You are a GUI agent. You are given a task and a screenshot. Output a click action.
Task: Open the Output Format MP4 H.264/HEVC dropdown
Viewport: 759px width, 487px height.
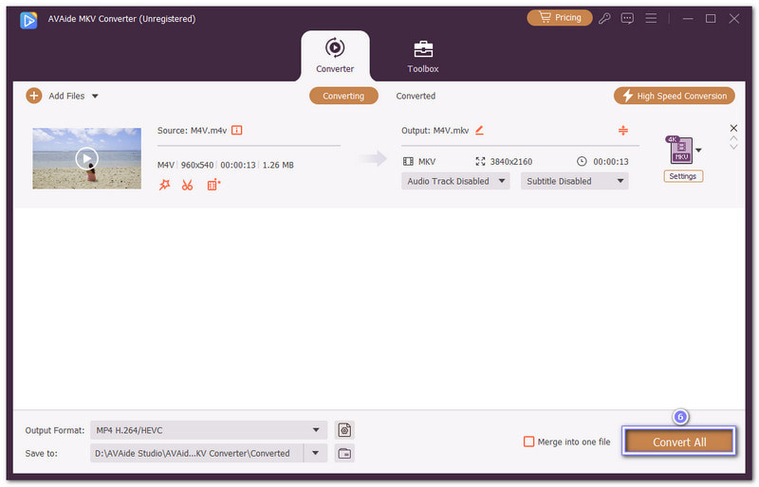(208, 430)
